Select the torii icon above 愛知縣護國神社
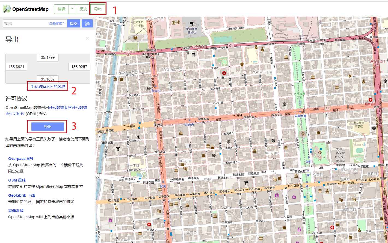 point(191,24)
